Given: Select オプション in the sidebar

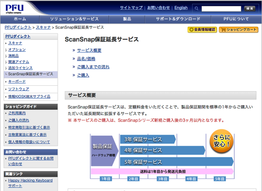Looking at the screenshot, I should click(x=17, y=50).
